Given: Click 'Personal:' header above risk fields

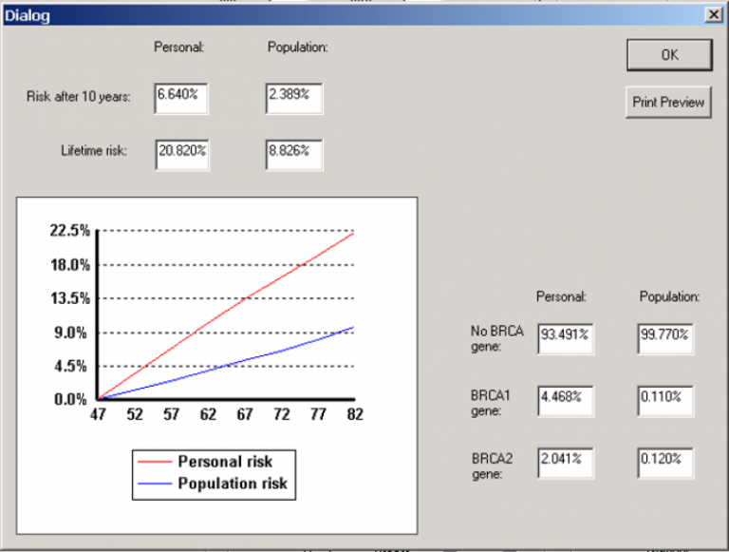Looking at the screenshot, I should click(179, 48).
